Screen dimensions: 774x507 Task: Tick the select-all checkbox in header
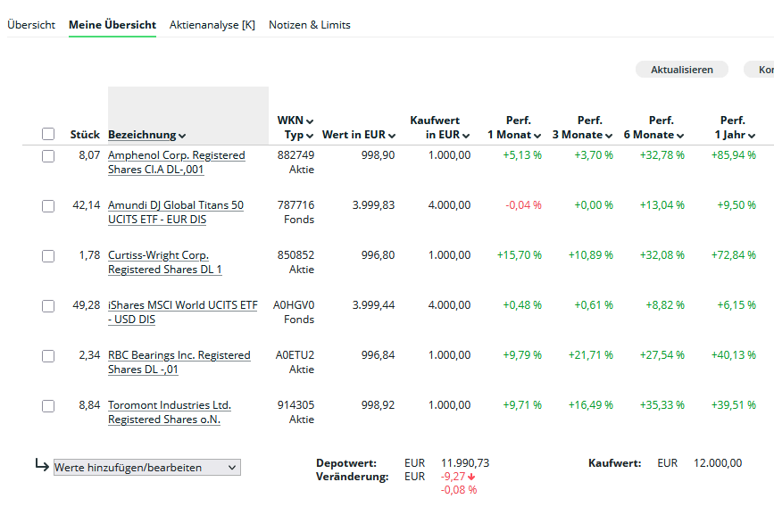tap(48, 134)
